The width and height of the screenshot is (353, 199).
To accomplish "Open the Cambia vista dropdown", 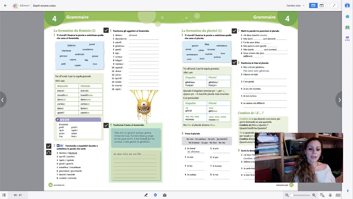I will [x=295, y=6].
